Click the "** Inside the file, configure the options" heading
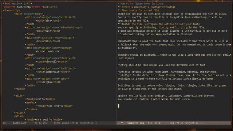 [159, 24]
